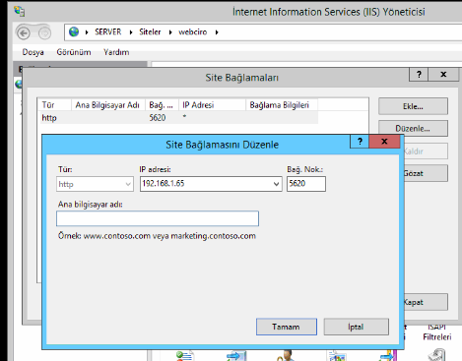Open the Tür http dropdown

(95, 184)
